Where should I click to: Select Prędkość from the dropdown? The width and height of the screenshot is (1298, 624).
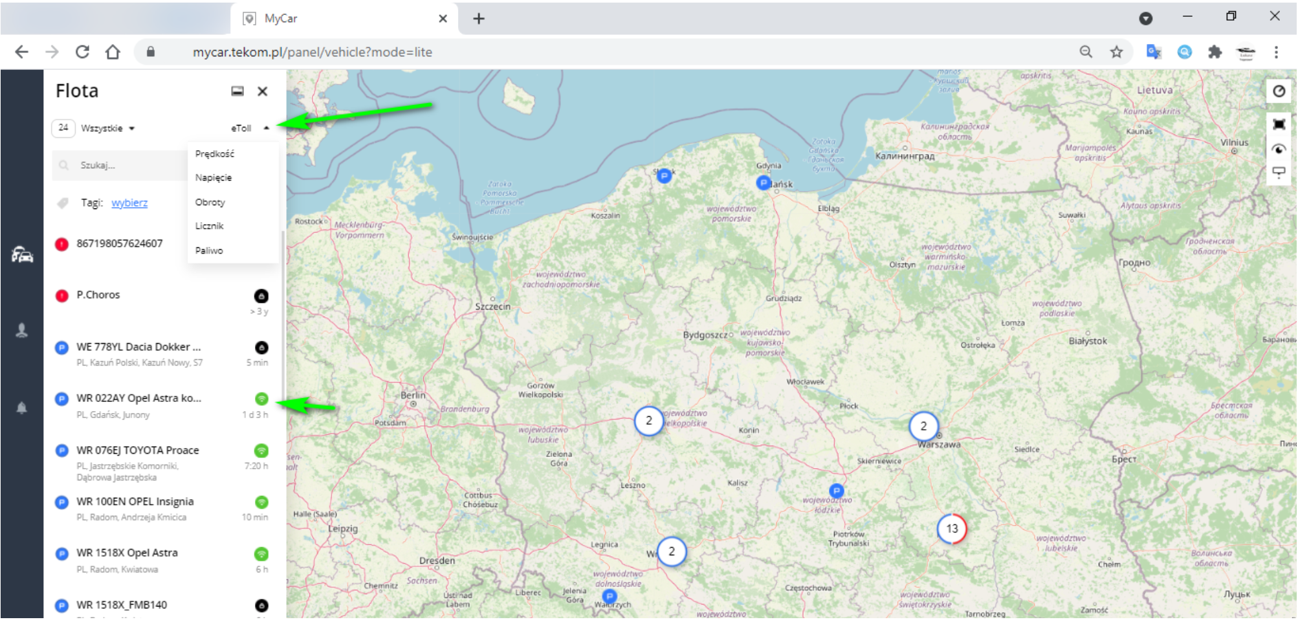[215, 154]
